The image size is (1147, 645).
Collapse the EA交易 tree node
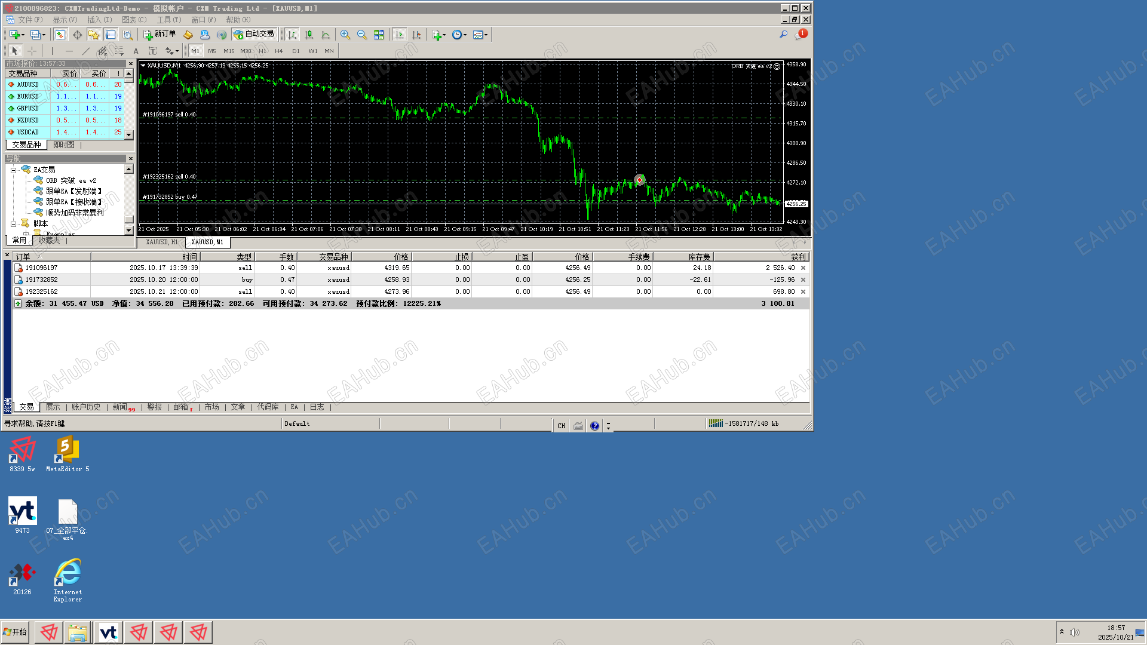click(13, 170)
